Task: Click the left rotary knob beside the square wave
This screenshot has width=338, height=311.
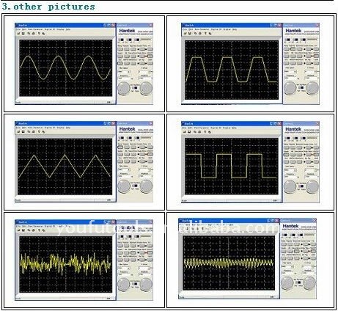Action: (290, 186)
